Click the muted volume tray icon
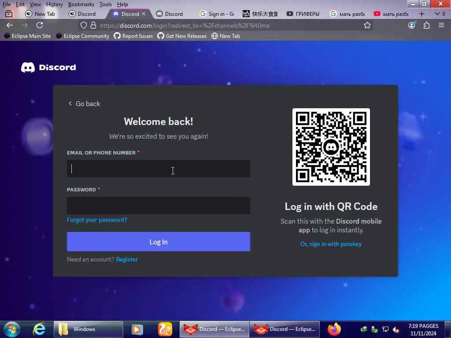This screenshot has width=451, height=338. pos(396,330)
